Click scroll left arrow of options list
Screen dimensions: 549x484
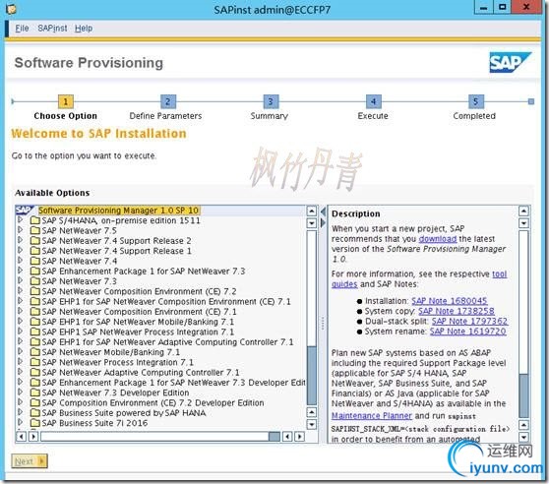22,437
